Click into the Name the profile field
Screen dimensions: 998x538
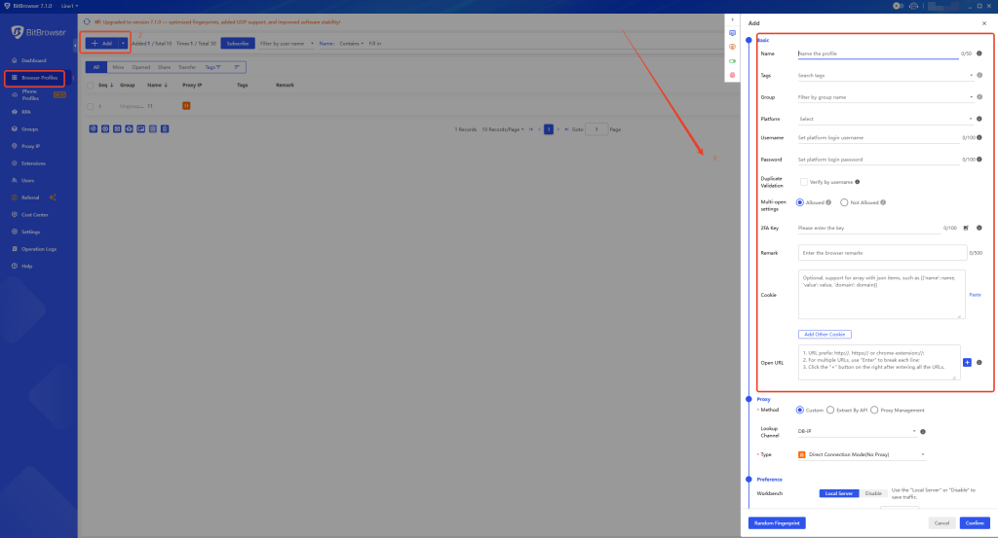point(876,54)
